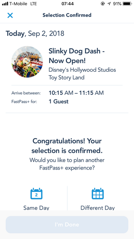This screenshot has width=134, height=239.
Task: Tap the Today, Sep 2, 2018 date heading
Action: click(35, 34)
